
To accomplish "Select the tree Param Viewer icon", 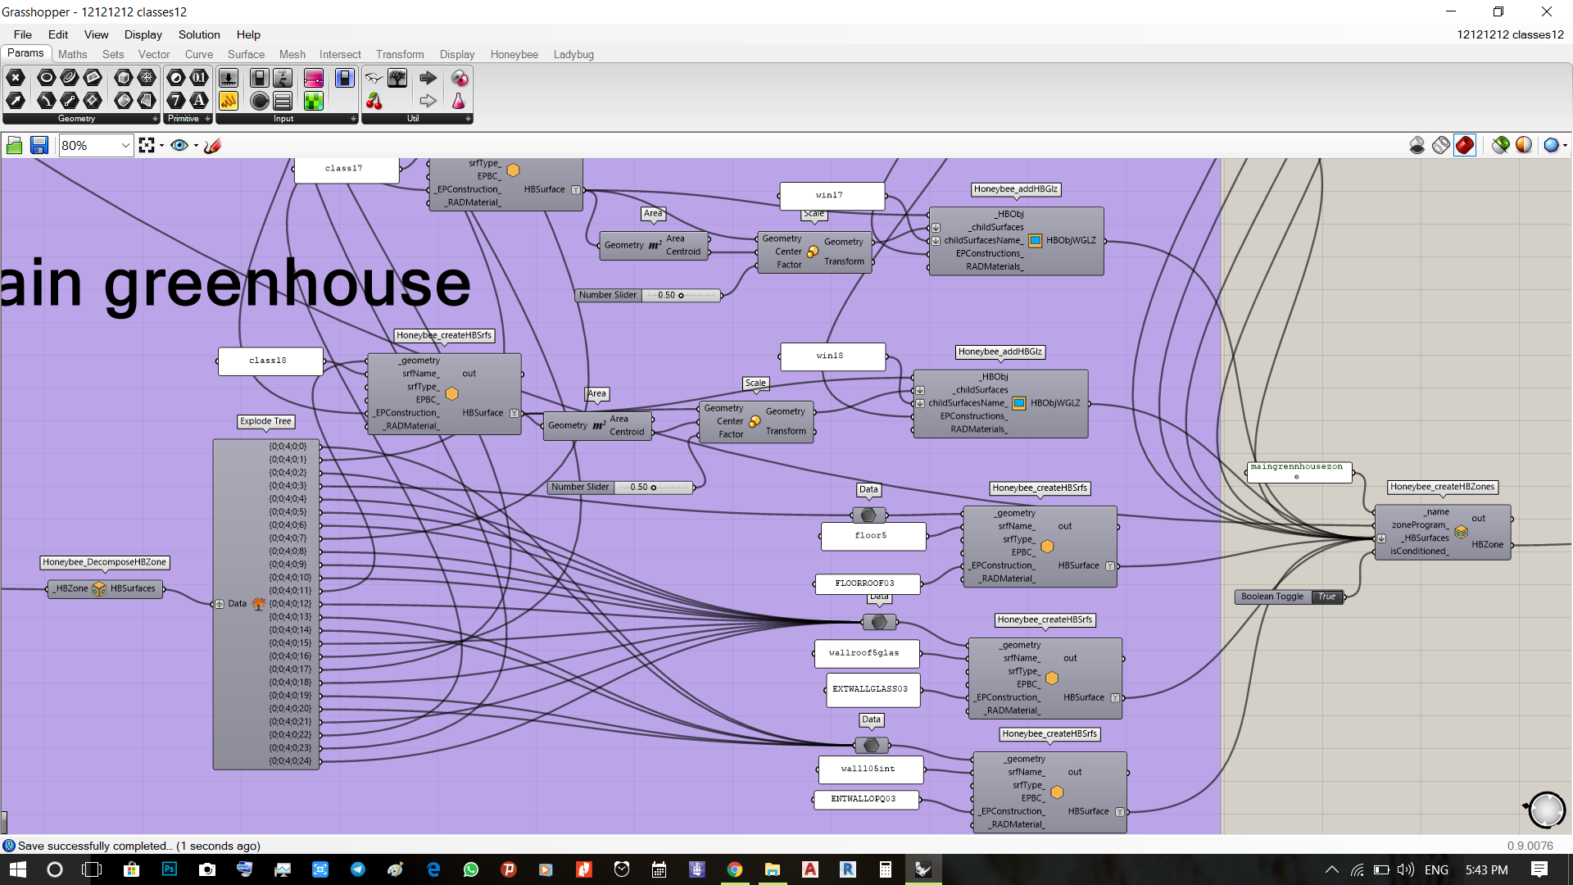I will coord(397,78).
